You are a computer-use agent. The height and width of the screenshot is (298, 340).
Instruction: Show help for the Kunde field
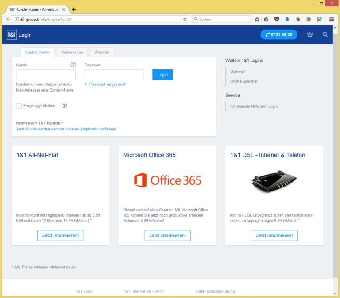[73, 65]
